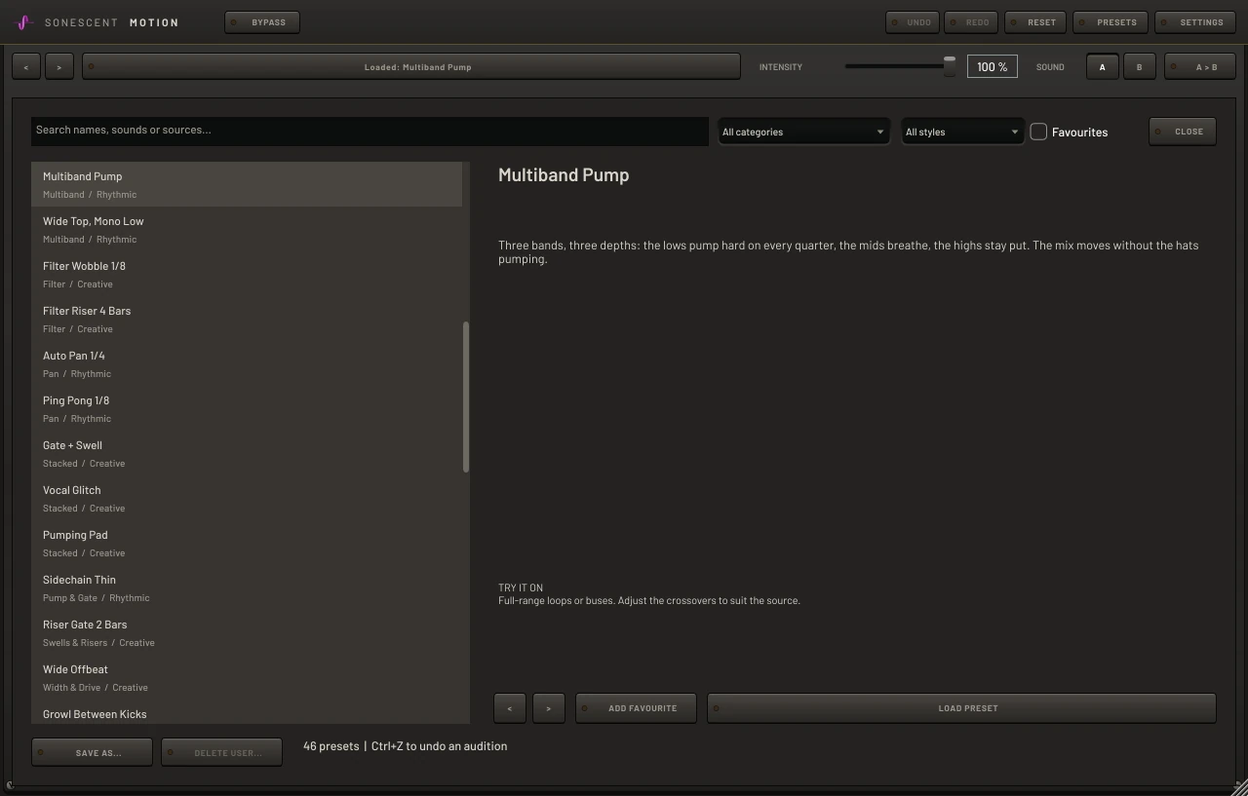
Task: Click the preset search field
Action: [370, 131]
